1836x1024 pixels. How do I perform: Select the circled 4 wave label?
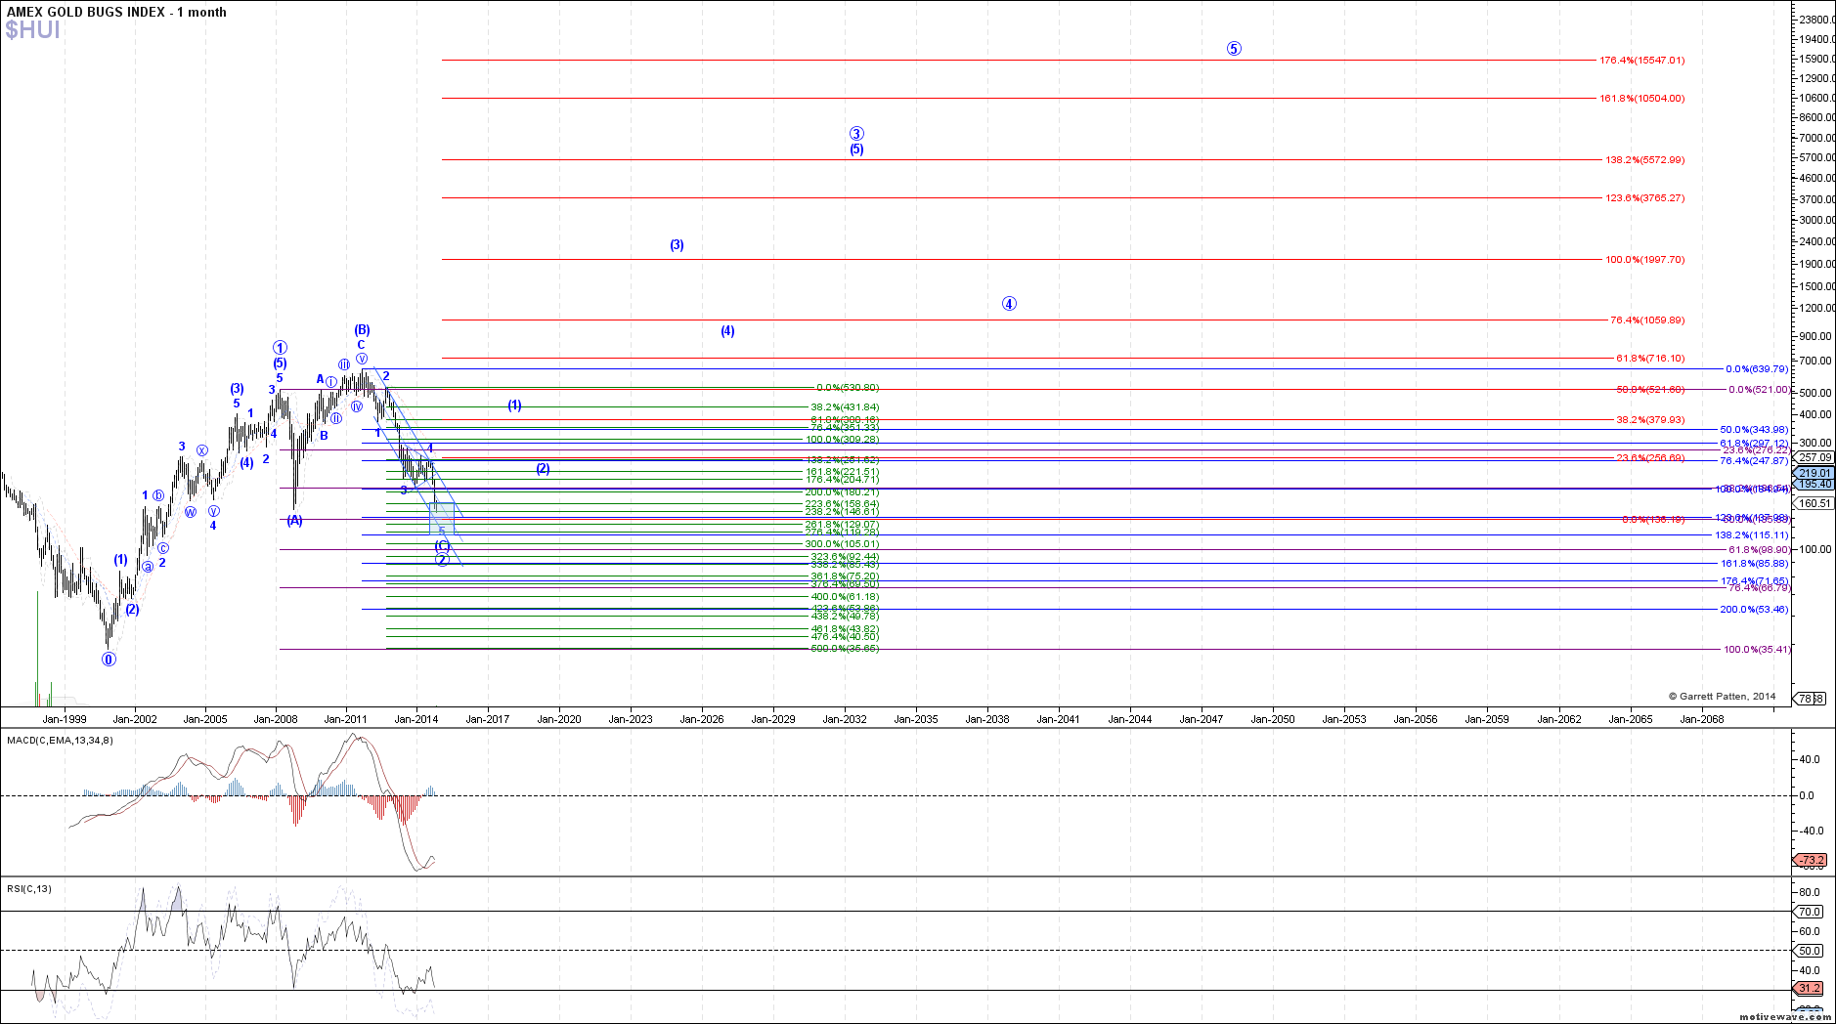1009,304
